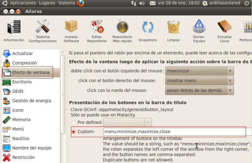Click Menú icon in sidebar
Viewport: 252px width, 163px height.
[7, 129]
